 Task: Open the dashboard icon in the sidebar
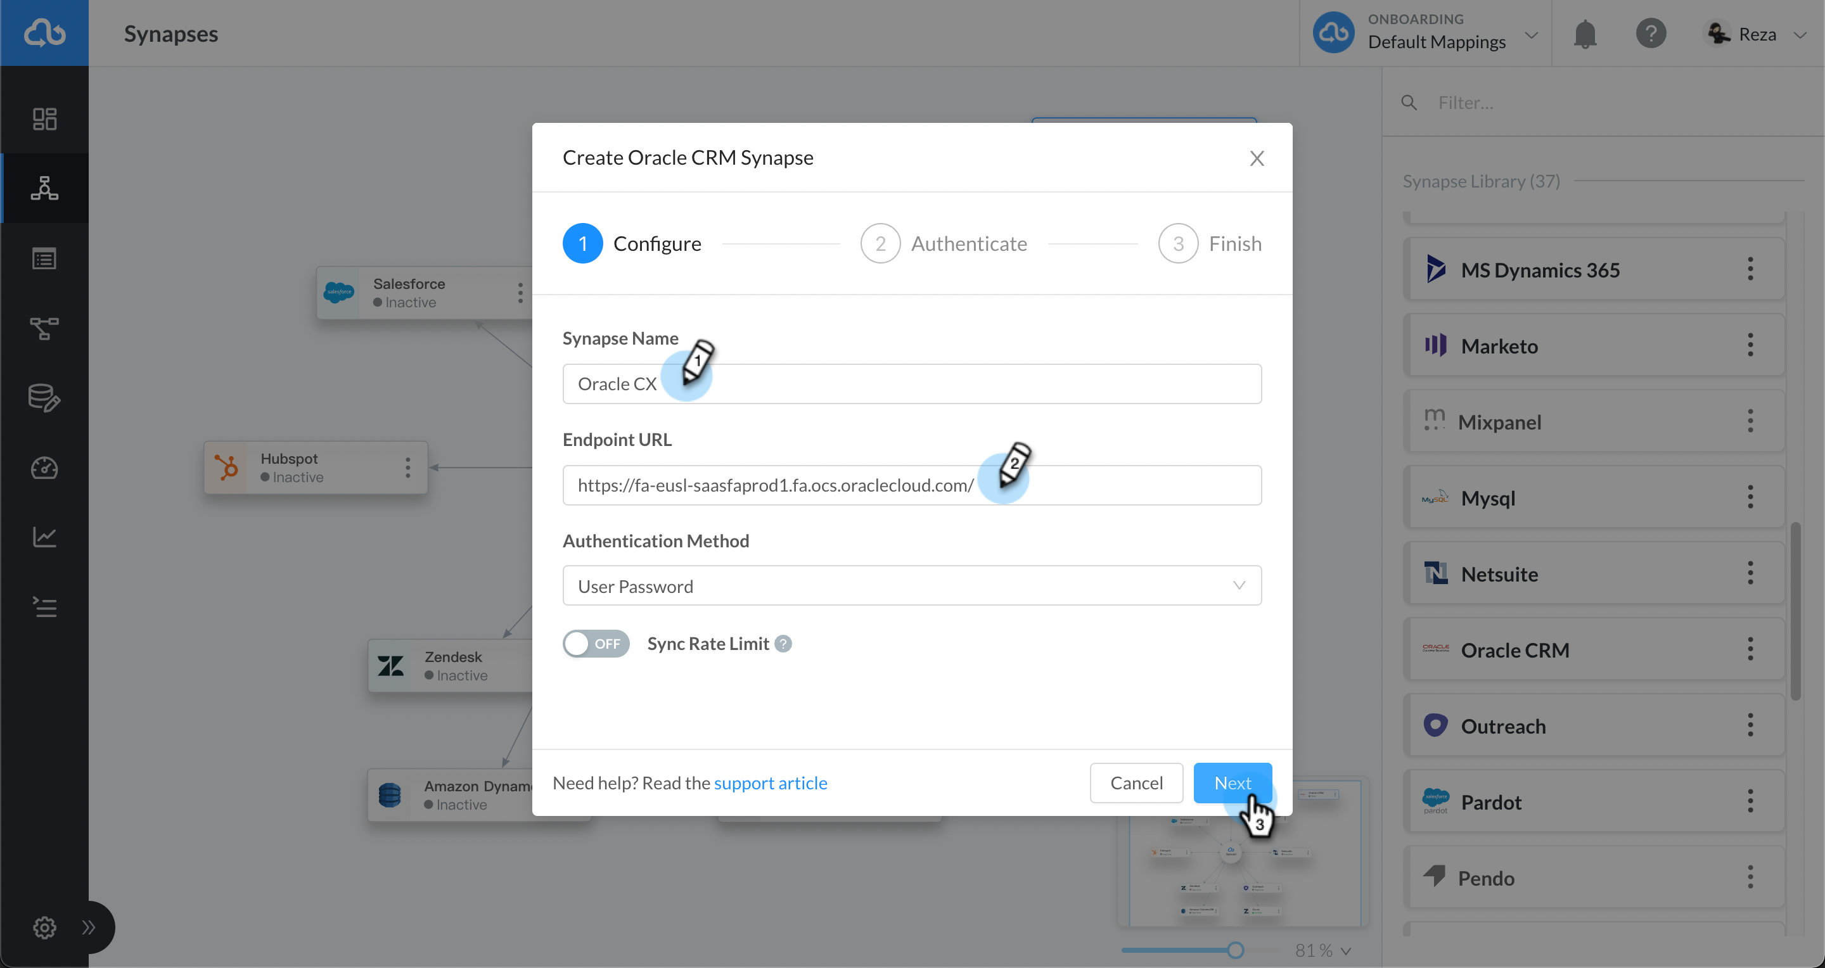tap(44, 119)
